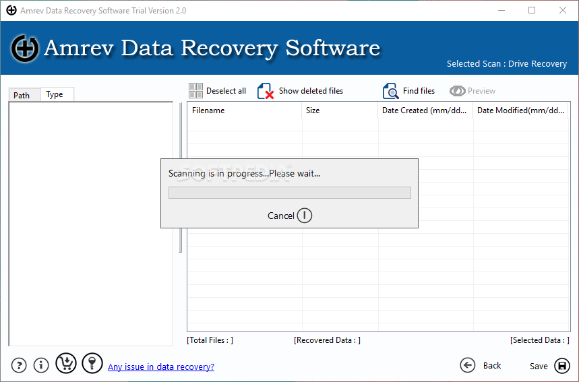Switch to the Path tab
This screenshot has width=579, height=382.
point(24,95)
